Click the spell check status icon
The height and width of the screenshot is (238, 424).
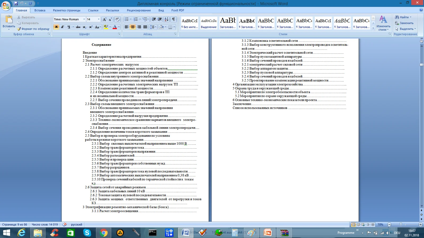coord(64,225)
